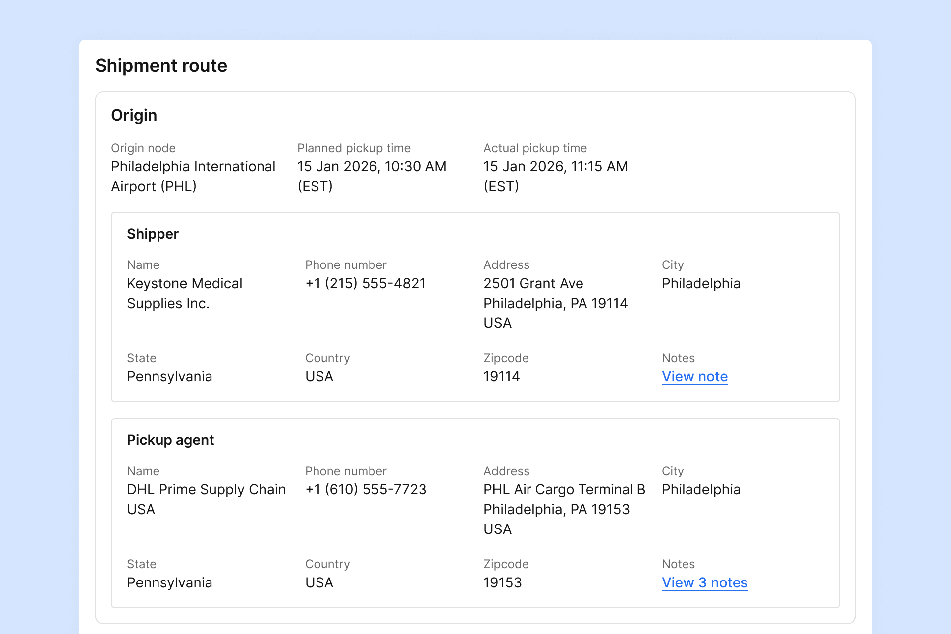
Task: Click the Origin section heading
Action: [x=134, y=115]
